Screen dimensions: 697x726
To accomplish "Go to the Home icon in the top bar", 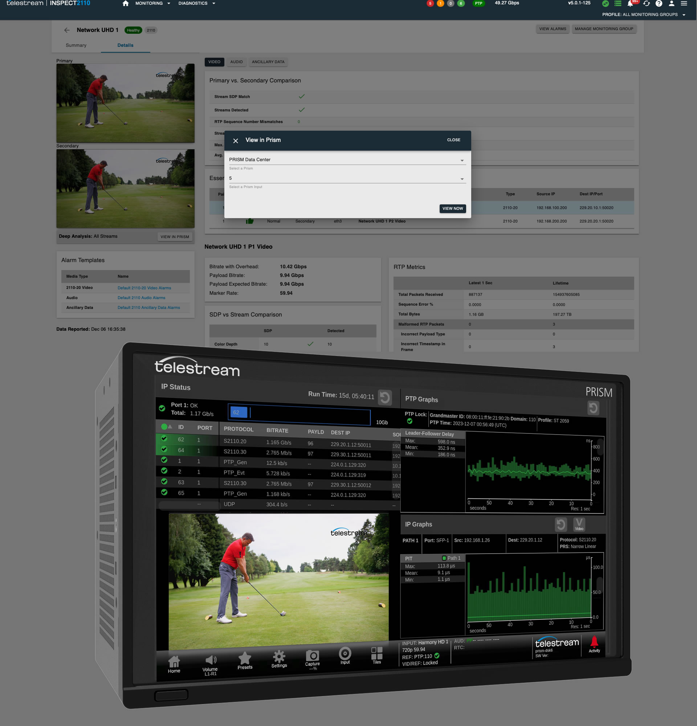I will [x=126, y=3].
